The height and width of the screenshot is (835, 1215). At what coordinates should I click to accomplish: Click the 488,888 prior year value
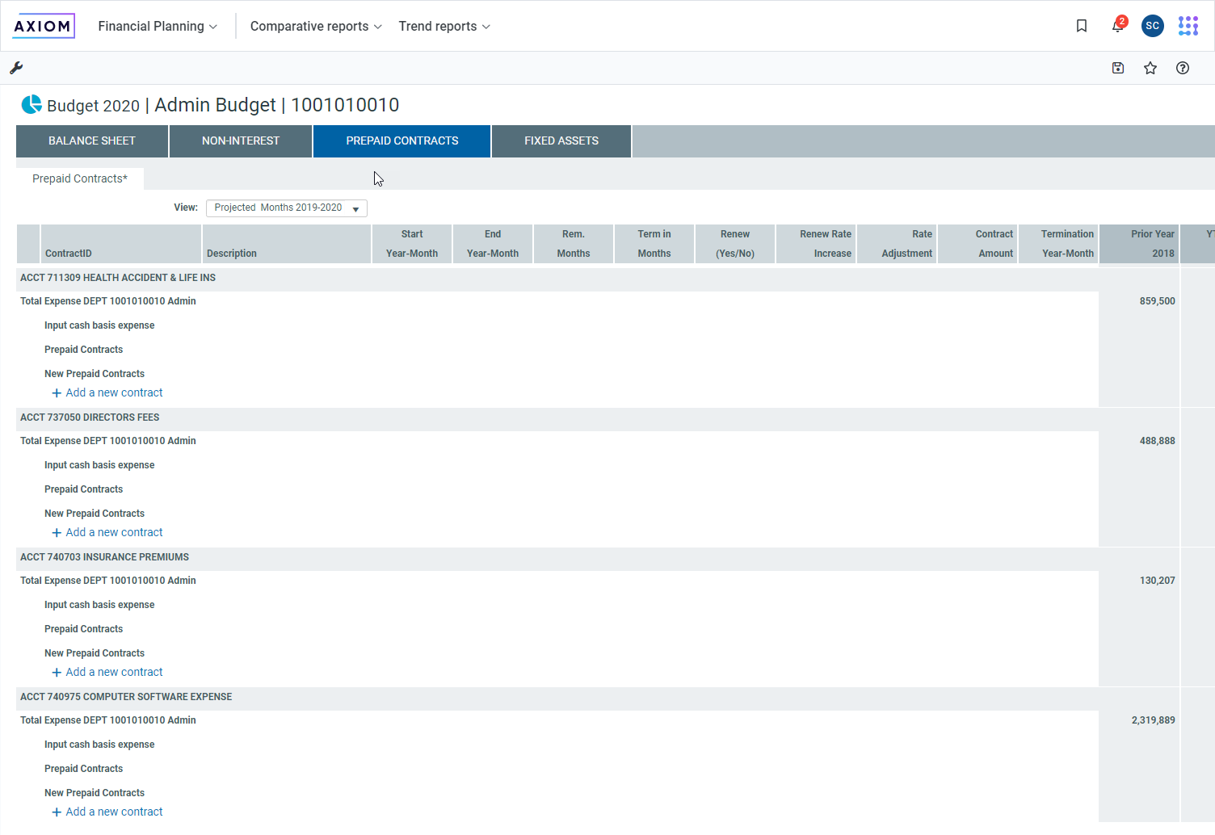(x=1157, y=441)
